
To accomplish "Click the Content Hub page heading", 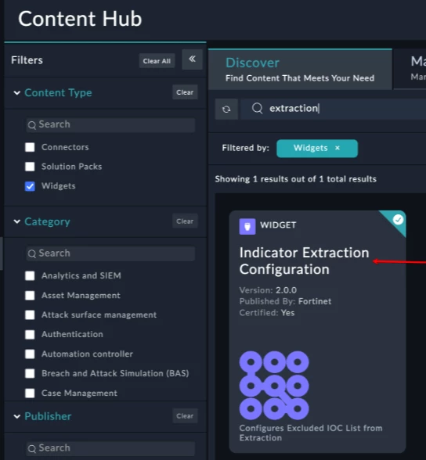I will pyautogui.click(x=80, y=19).
